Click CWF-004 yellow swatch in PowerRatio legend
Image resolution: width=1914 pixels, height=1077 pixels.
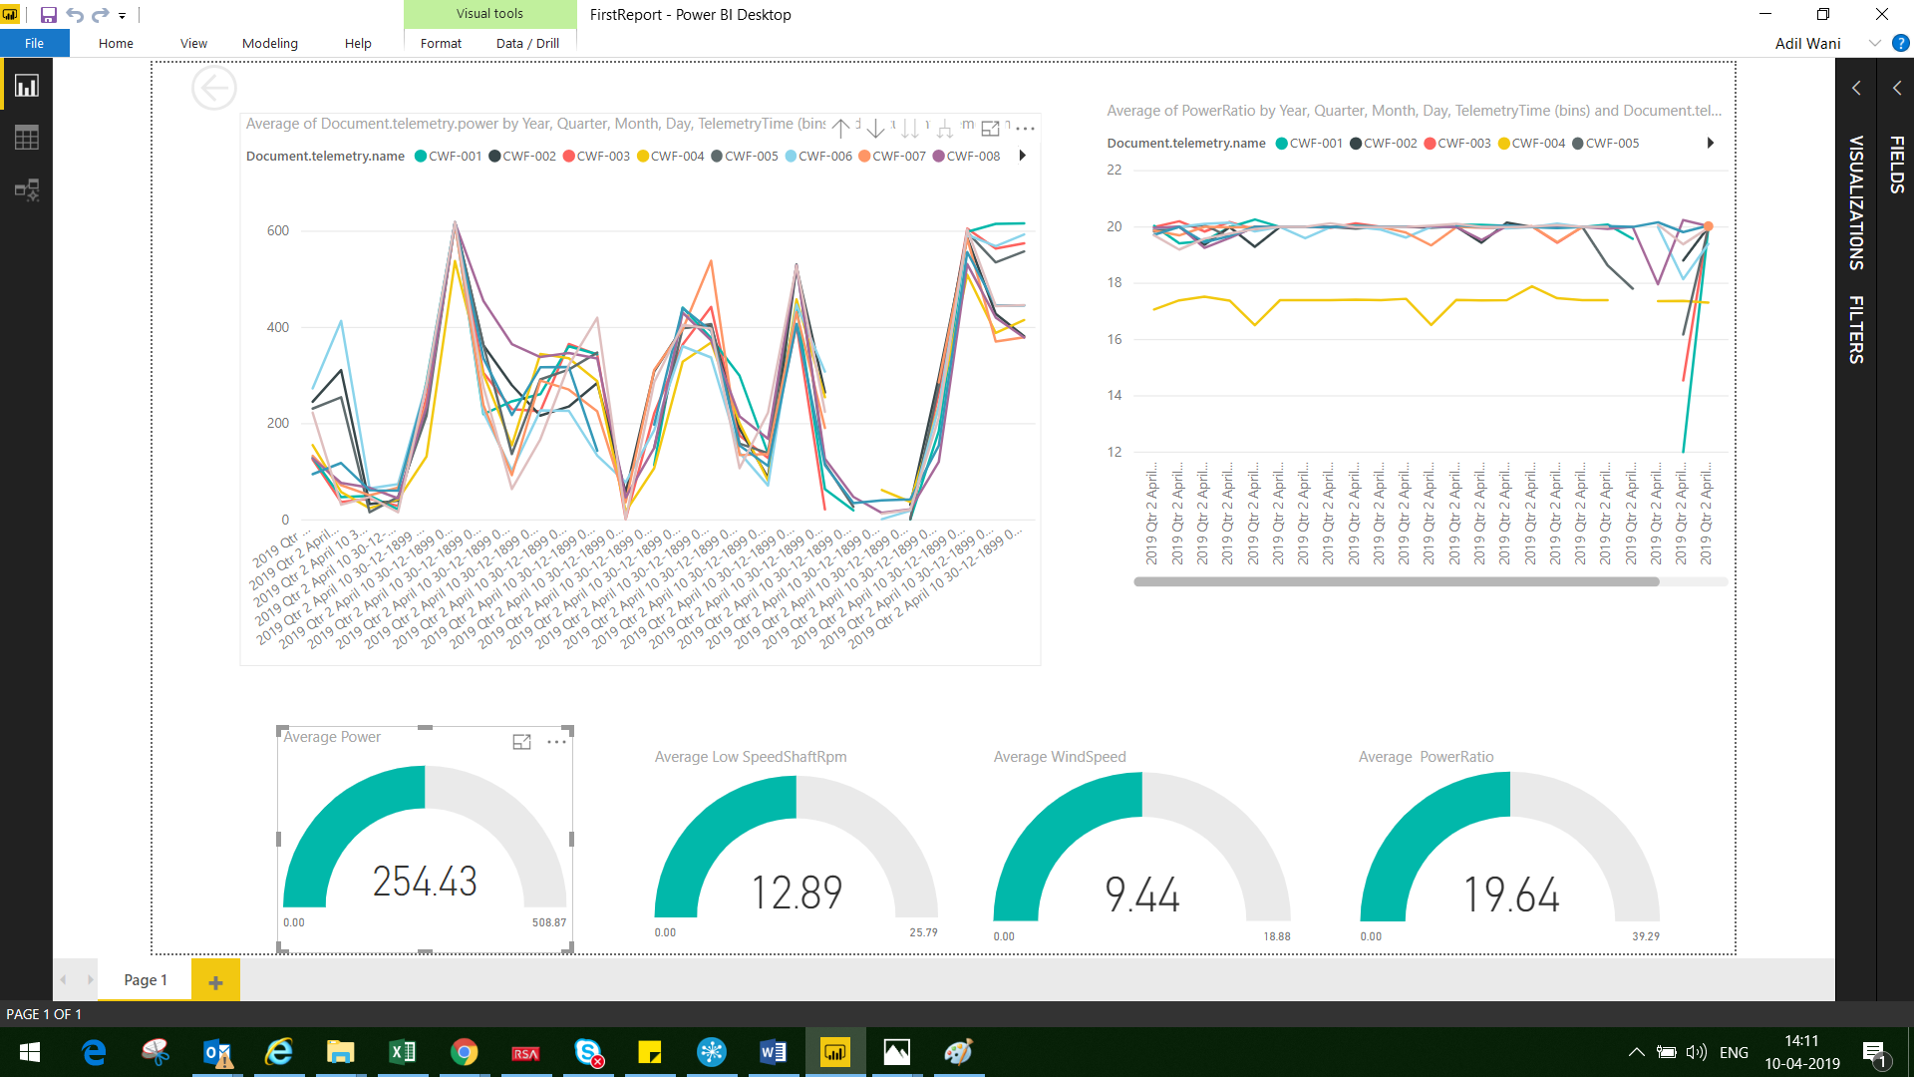pos(1504,144)
